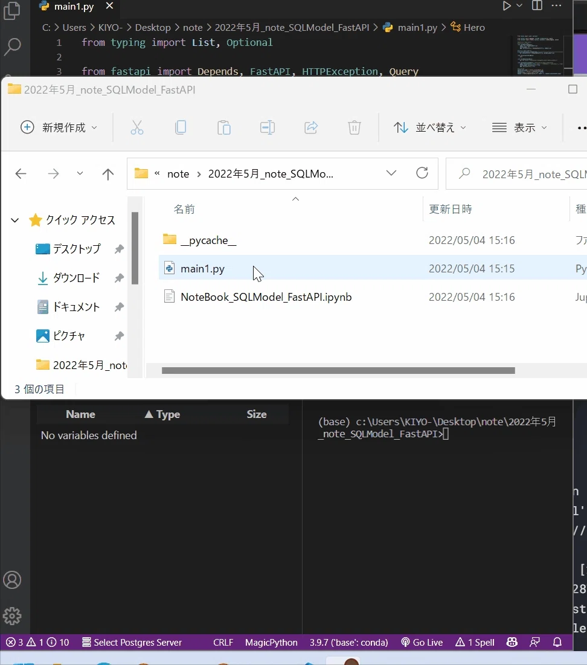
Task: Click feedback icon in status bar
Action: pyautogui.click(x=535, y=642)
